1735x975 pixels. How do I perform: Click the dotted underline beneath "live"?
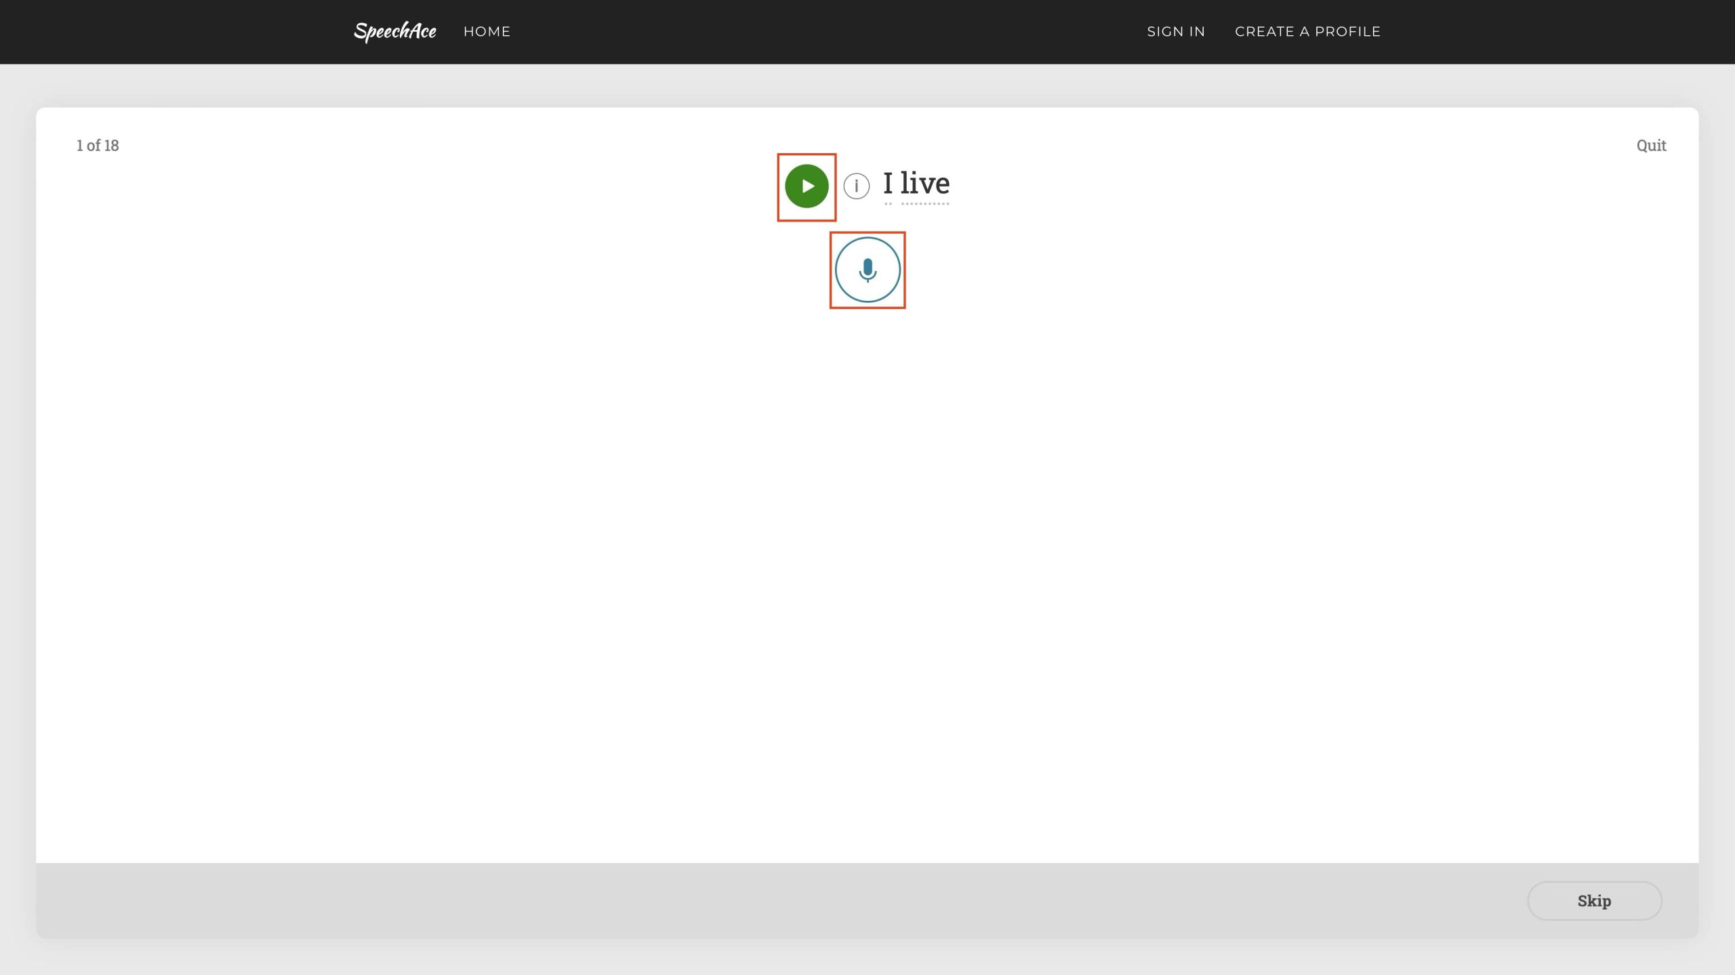click(925, 203)
